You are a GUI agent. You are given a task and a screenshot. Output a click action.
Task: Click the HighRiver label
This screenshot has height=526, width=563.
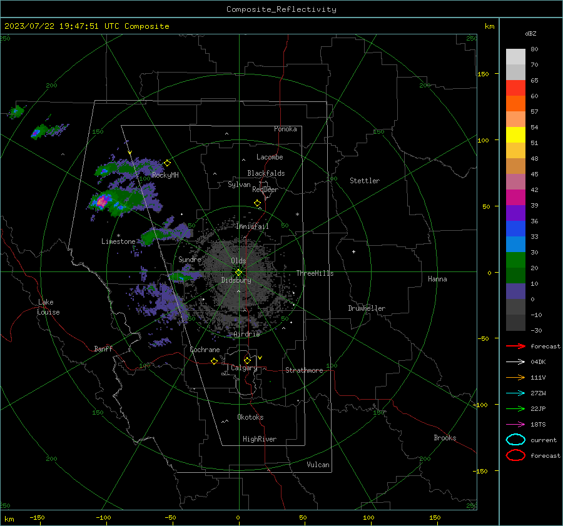click(259, 439)
